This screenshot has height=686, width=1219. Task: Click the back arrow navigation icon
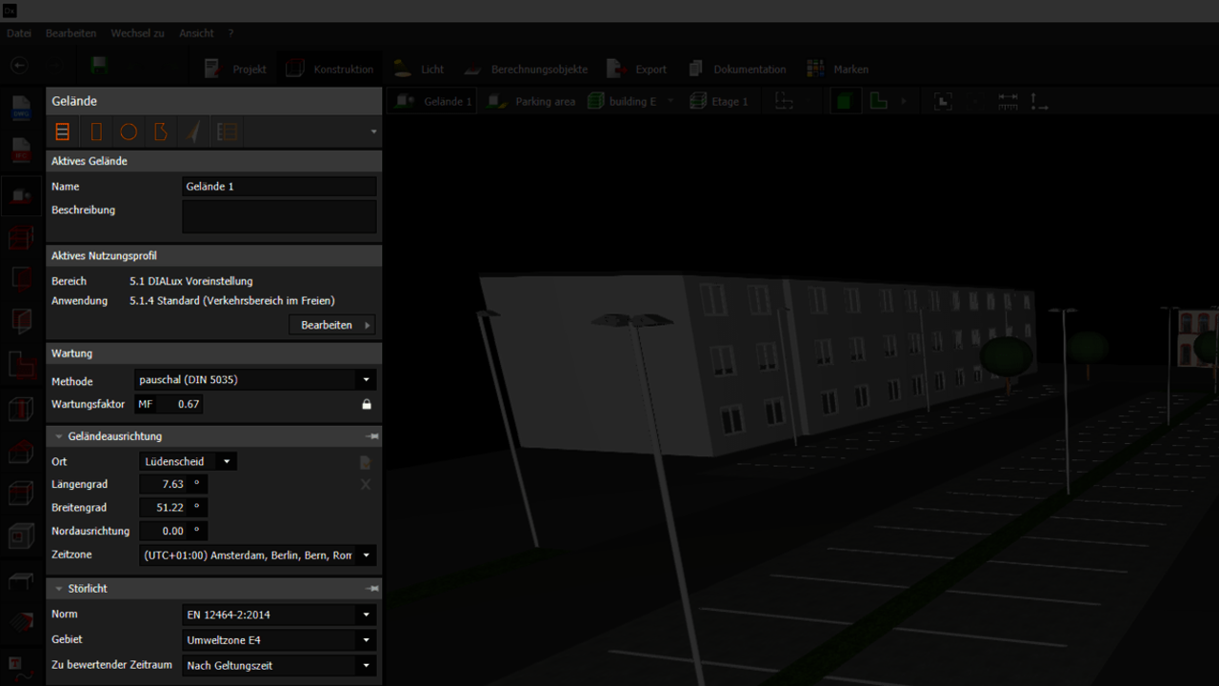click(19, 66)
